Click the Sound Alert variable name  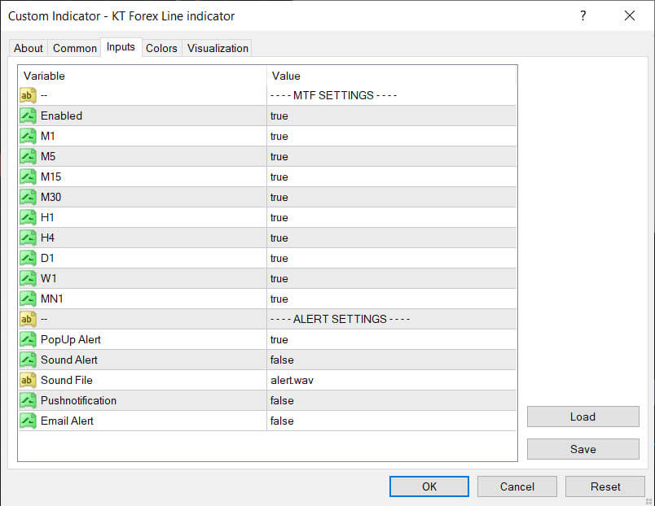click(x=69, y=360)
